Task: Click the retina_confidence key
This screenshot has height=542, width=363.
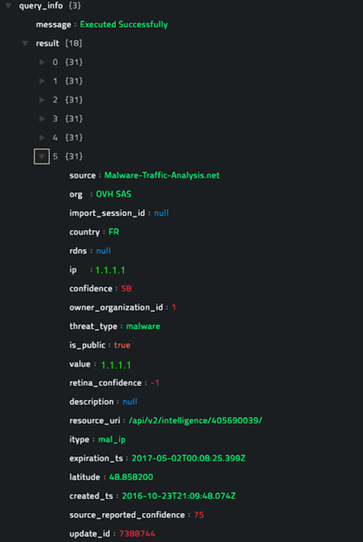Action: point(106,383)
